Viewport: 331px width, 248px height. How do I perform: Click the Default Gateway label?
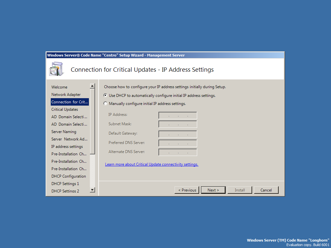[123, 133]
